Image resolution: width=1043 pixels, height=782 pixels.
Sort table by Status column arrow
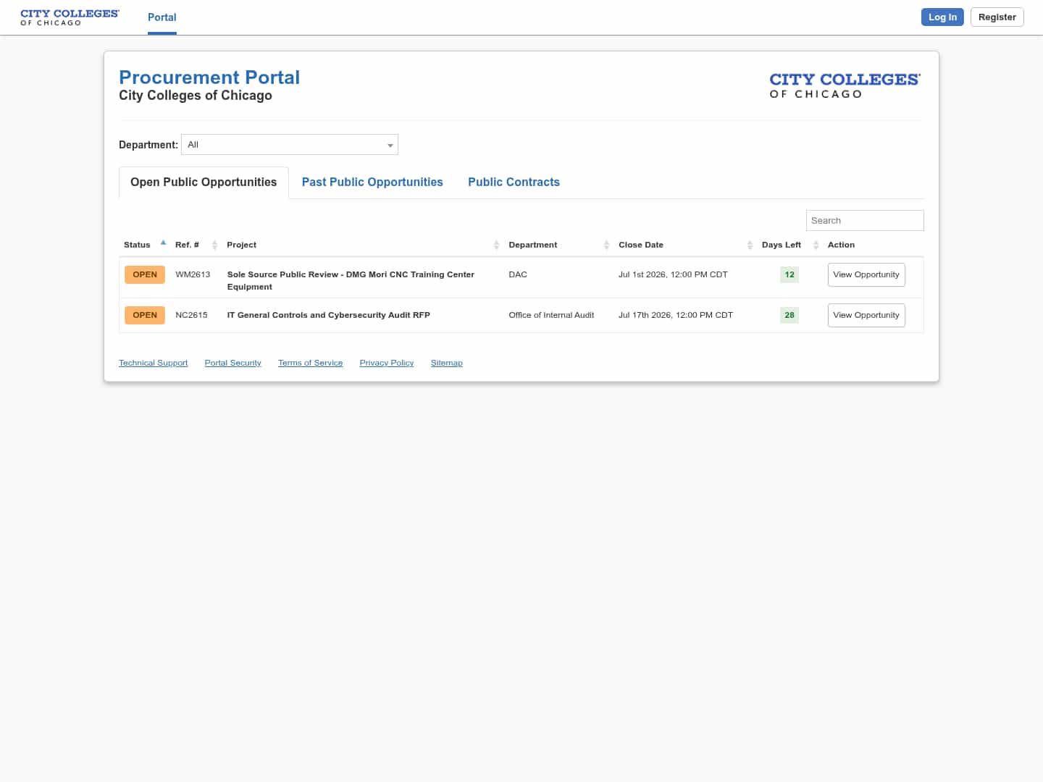[x=163, y=243]
